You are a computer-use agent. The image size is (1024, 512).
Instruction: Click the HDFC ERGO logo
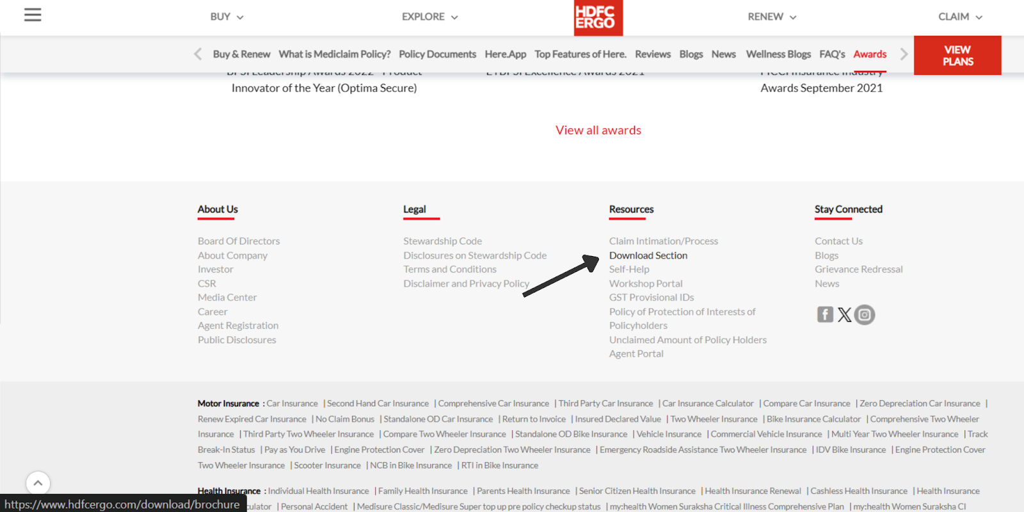[598, 17]
